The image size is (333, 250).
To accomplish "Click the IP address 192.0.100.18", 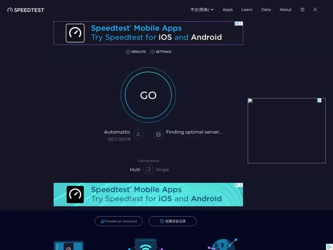I will (x=119, y=139).
